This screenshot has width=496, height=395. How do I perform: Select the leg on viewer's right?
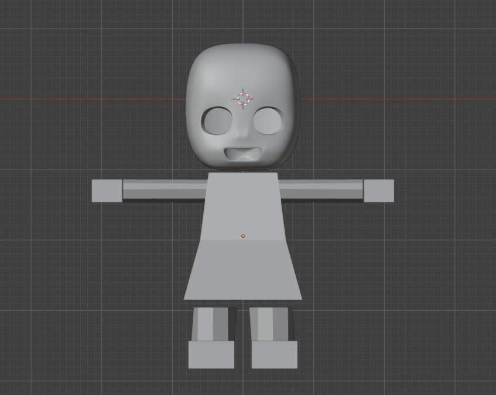272,324
